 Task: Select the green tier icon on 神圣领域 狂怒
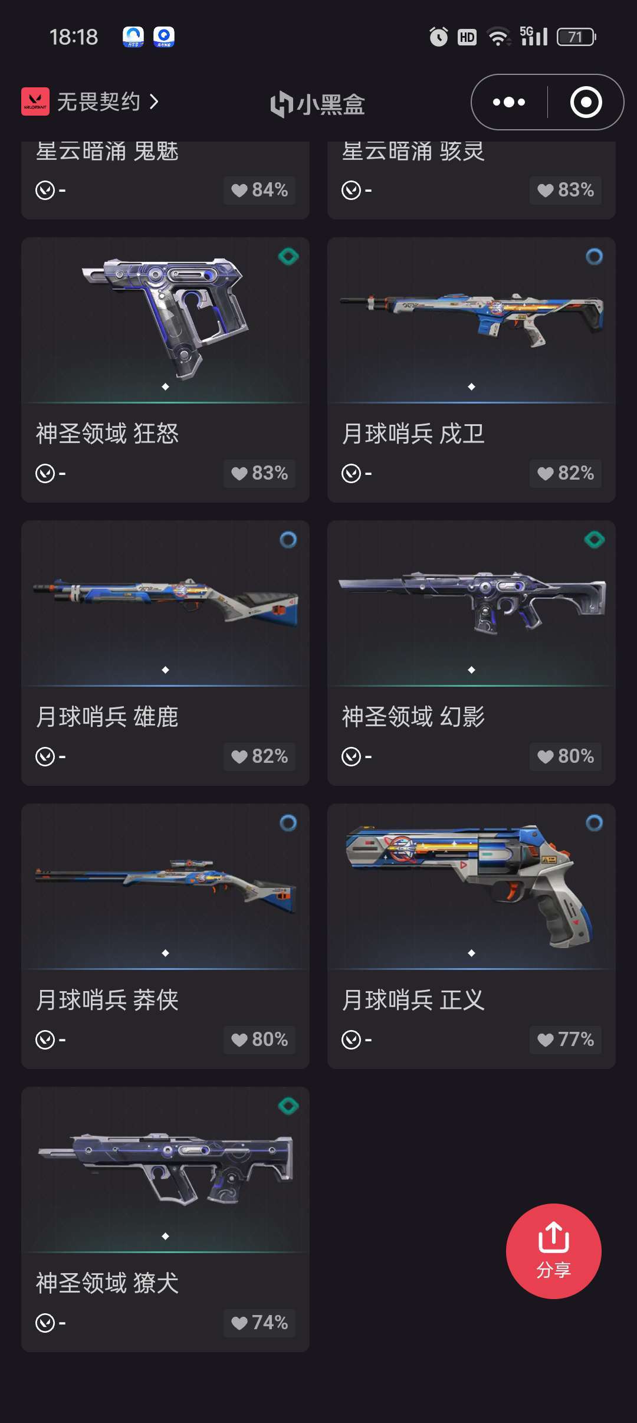[288, 257]
